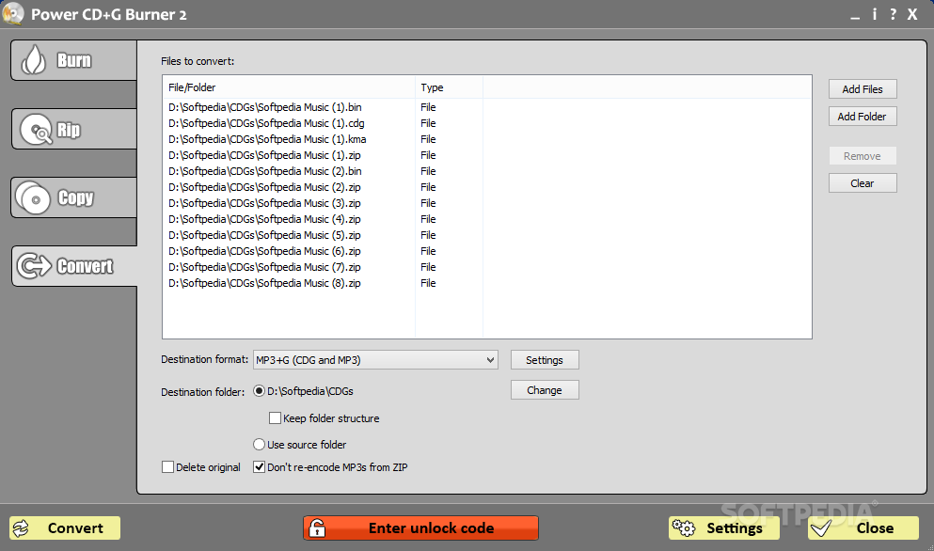Click the Add Folder button
Image resolution: width=934 pixels, height=551 pixels.
(x=863, y=117)
